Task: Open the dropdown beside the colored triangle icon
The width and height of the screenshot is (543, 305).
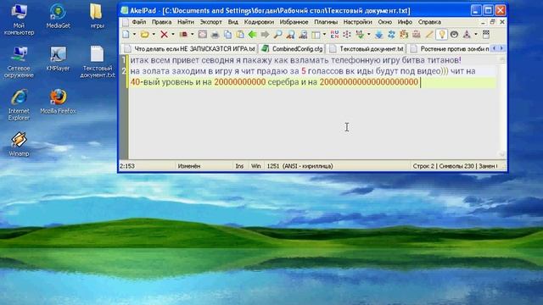Action: point(475,34)
